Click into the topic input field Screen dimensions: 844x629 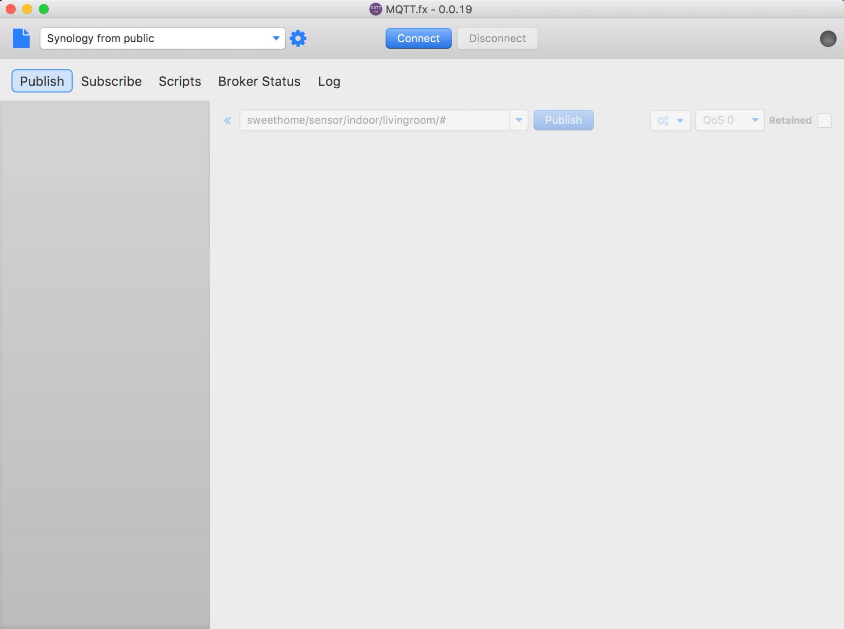[x=374, y=120]
